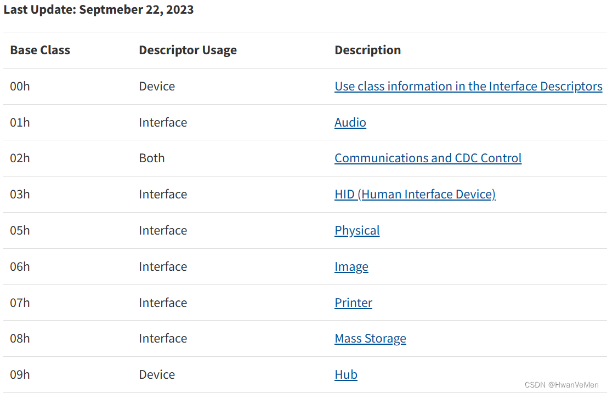Open the HID (Human Interface Device) link
The image size is (607, 393).
pyautogui.click(x=415, y=194)
